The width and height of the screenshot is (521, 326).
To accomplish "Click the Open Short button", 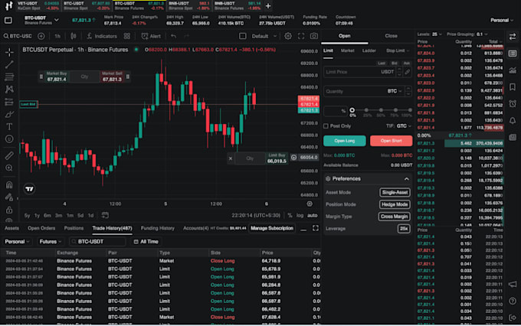I will pyautogui.click(x=391, y=141).
